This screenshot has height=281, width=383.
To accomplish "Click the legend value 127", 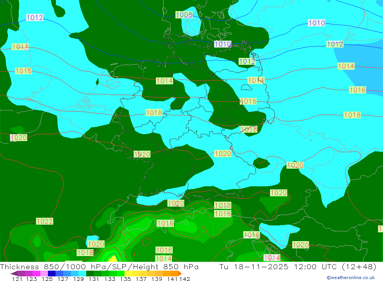I will [62, 279].
